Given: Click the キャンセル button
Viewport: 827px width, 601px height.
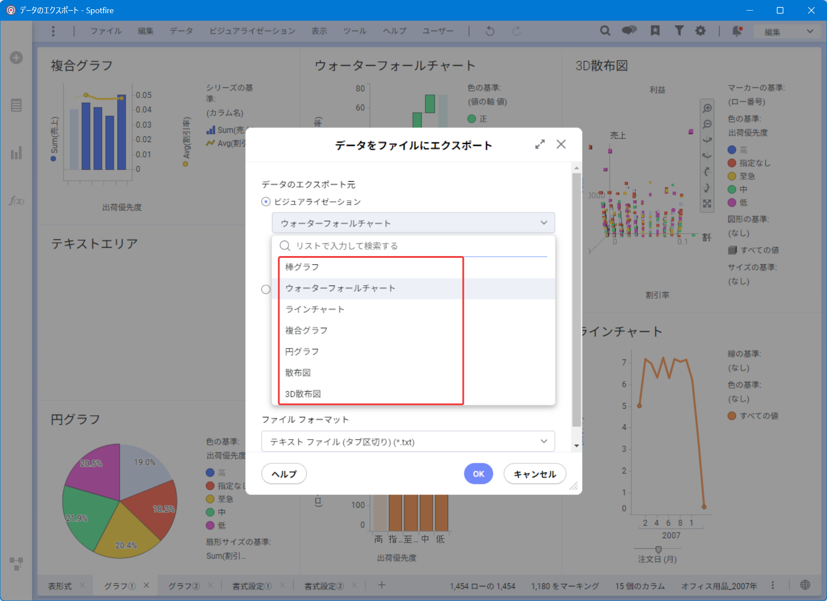Looking at the screenshot, I should (x=535, y=474).
